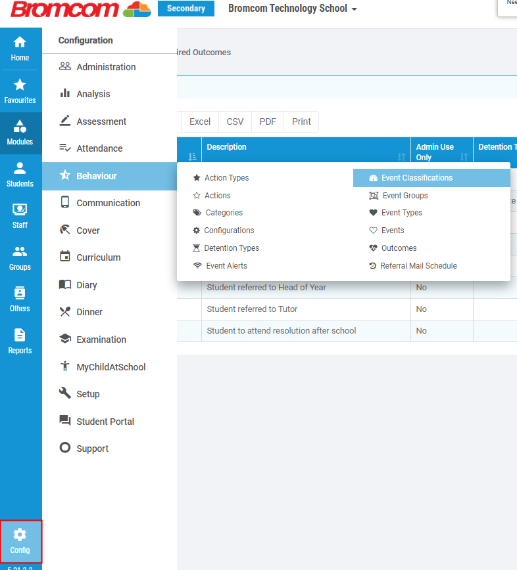The image size is (517, 570).
Task: Open Diary configuration menu
Action: point(110,285)
